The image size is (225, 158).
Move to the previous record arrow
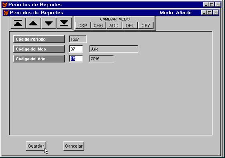tap(33, 23)
